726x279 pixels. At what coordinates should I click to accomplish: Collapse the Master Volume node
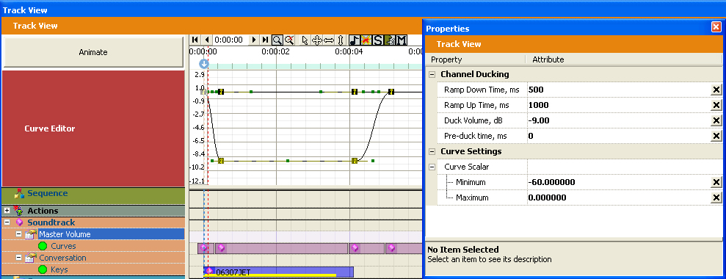click(x=19, y=234)
